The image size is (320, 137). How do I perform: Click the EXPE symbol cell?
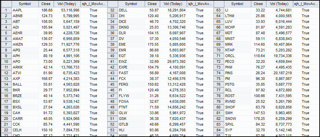pos(131,67)
